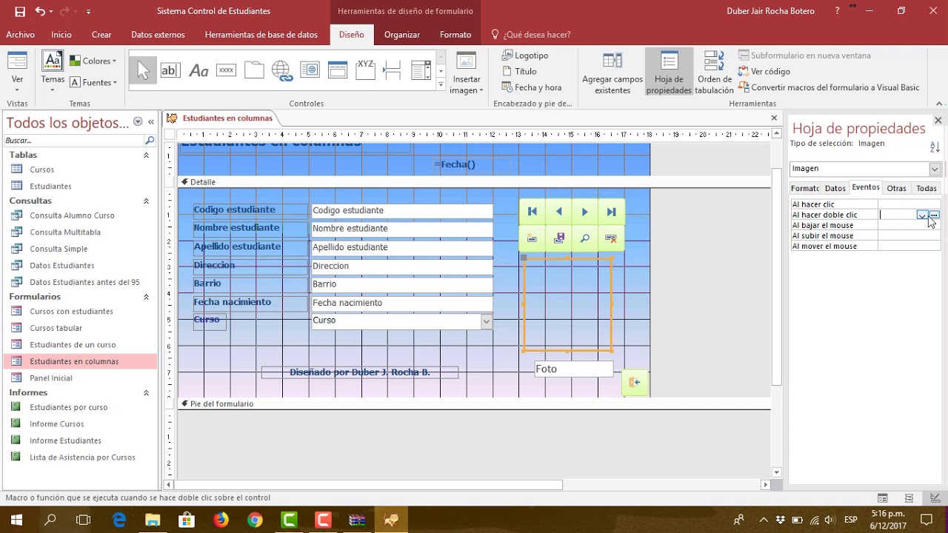Image resolution: width=948 pixels, height=533 pixels.
Task: Collapse the Tablas group
Action: point(146,155)
